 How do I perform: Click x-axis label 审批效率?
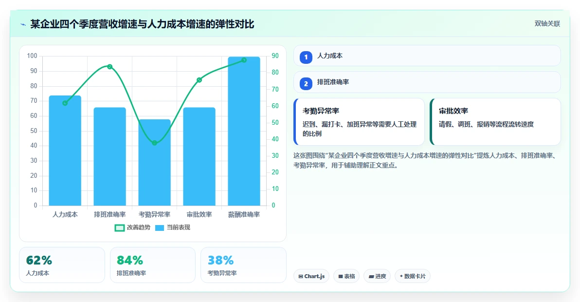tap(199, 215)
